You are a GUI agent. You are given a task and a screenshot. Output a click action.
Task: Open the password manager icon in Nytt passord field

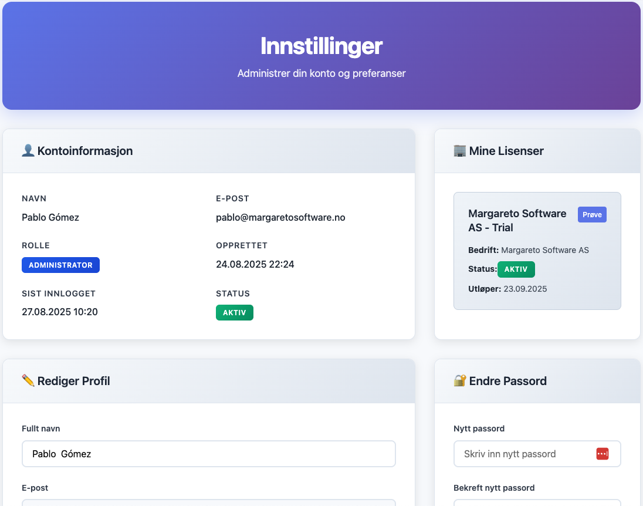point(601,454)
